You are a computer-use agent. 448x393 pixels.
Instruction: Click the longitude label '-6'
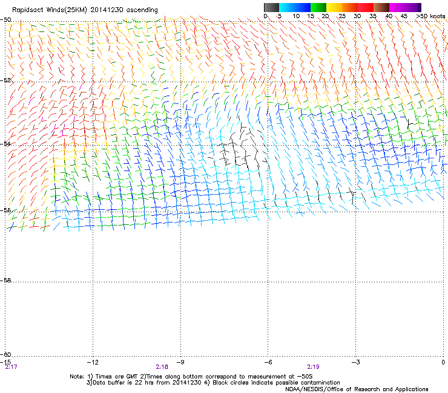(x=268, y=362)
